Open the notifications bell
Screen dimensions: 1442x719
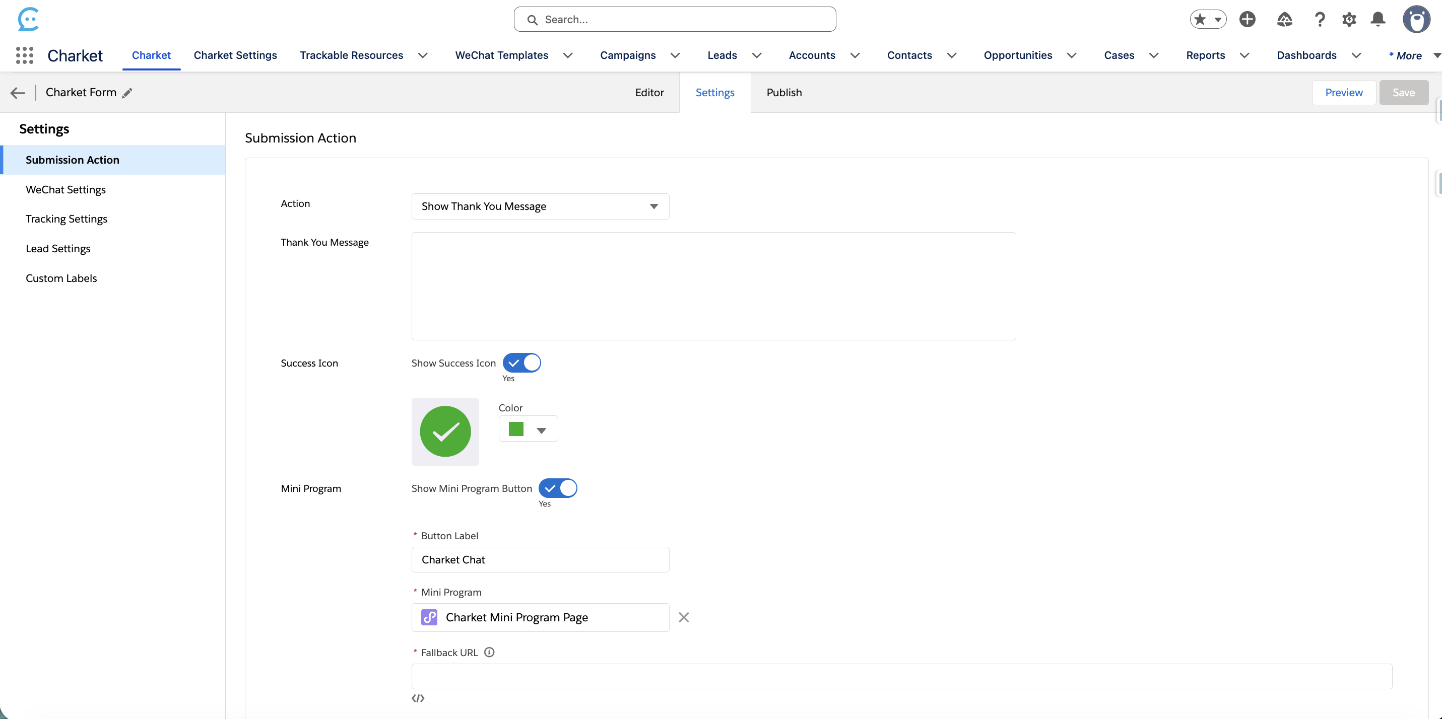pyautogui.click(x=1378, y=20)
